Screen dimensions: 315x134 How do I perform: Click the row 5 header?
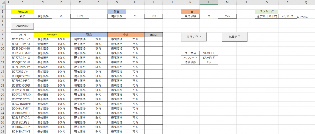[x=3, y=26]
